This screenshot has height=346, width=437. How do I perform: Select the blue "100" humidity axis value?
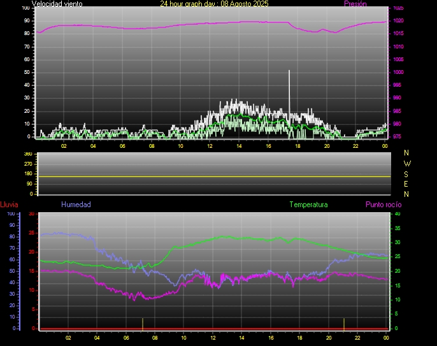[11, 214]
